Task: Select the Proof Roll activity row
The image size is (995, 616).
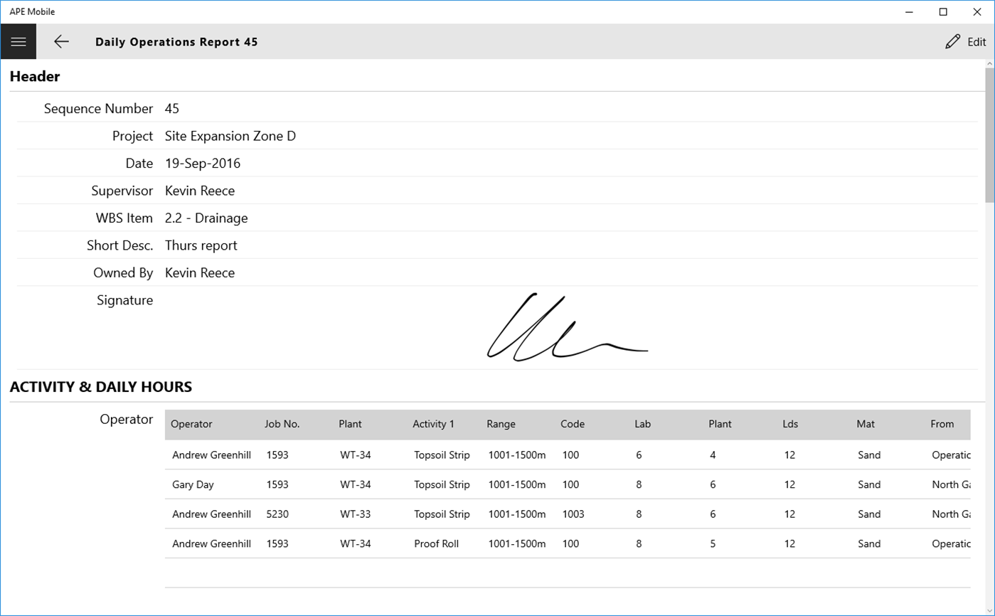Action: coord(437,543)
